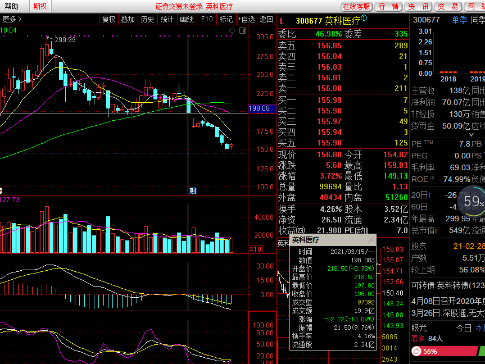The width and height of the screenshot is (485, 364).
Task: Click the L marker before 300677
Action: point(282,21)
